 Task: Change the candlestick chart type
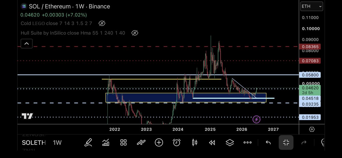[x=195, y=142]
